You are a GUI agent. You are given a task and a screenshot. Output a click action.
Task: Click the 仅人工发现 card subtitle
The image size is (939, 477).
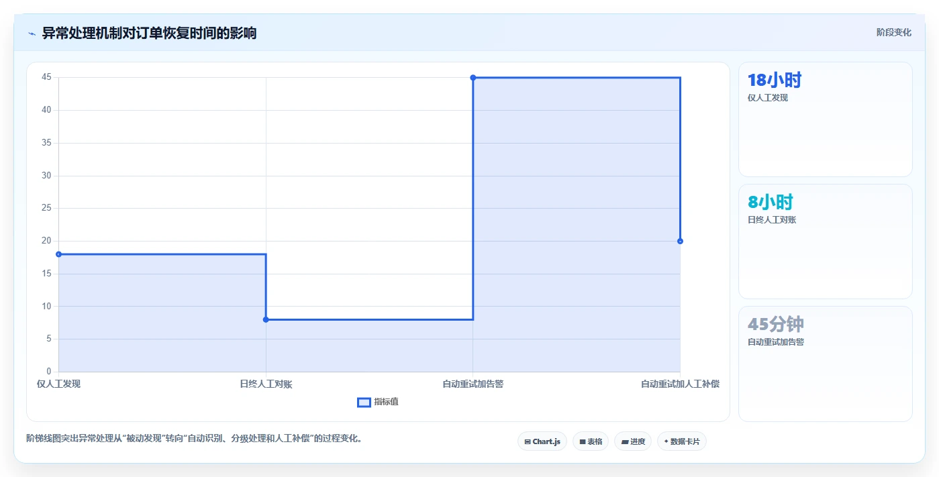click(768, 98)
